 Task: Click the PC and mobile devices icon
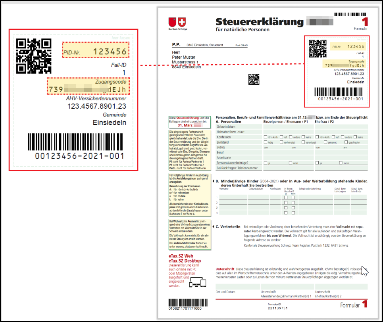click(198, 282)
